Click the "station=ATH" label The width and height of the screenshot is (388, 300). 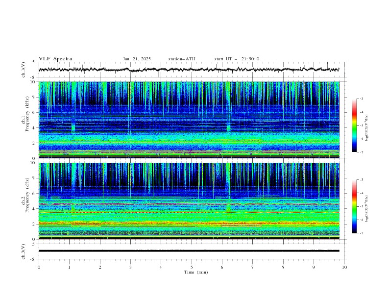click(182, 59)
